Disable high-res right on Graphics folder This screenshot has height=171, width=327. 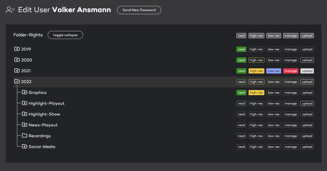tap(256, 93)
